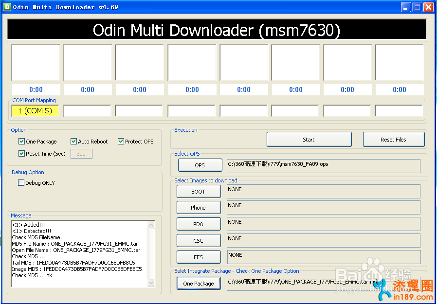Click the Odin Multi Downloader (msm7630) banner
This screenshot has height=304, width=437.
click(x=217, y=29)
